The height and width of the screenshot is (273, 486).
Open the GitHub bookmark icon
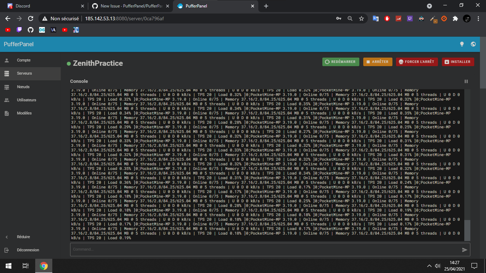(x=31, y=30)
